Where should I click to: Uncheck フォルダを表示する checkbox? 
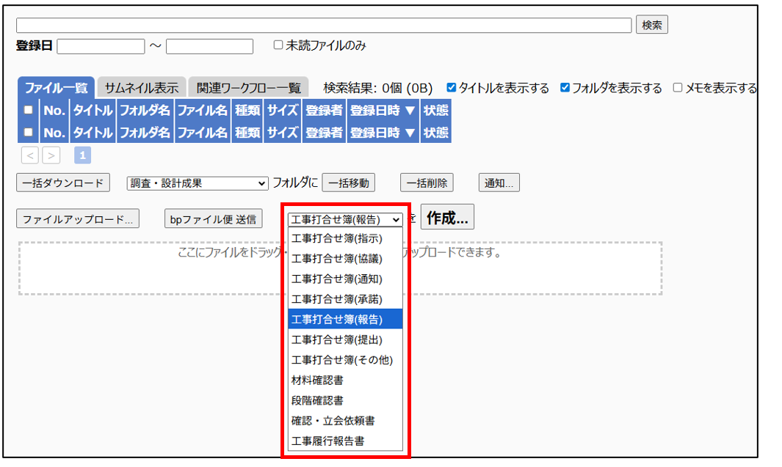pyautogui.click(x=565, y=88)
